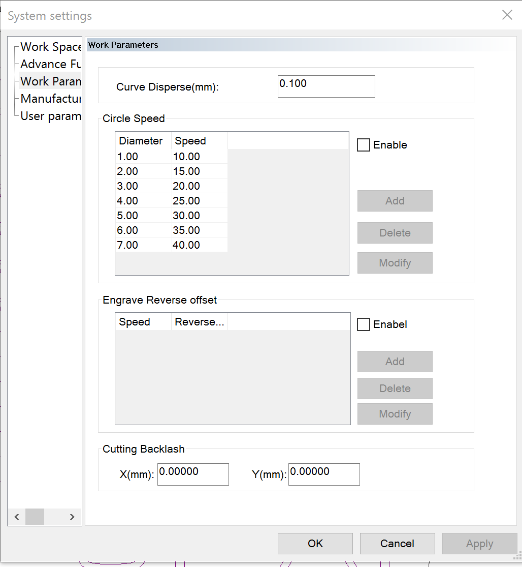This screenshot has width=522, height=567.
Task: Click the Curve Disperse input field
Action: pyautogui.click(x=326, y=86)
